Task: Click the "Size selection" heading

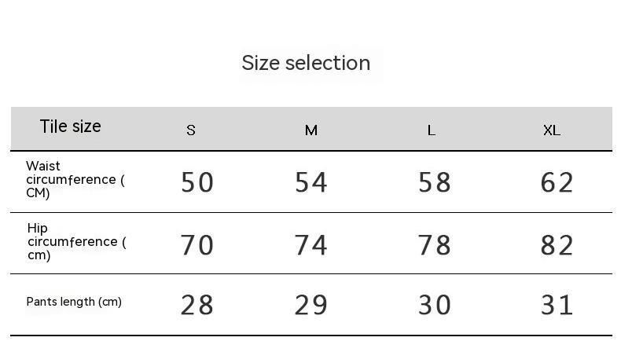Action: pos(306,63)
